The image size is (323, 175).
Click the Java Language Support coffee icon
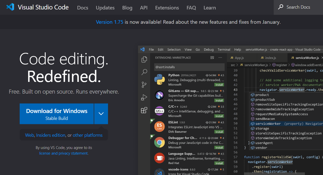159,158
